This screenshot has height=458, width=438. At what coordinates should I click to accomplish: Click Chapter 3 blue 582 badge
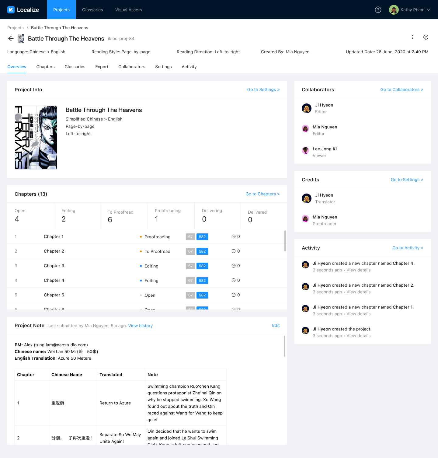(202, 266)
